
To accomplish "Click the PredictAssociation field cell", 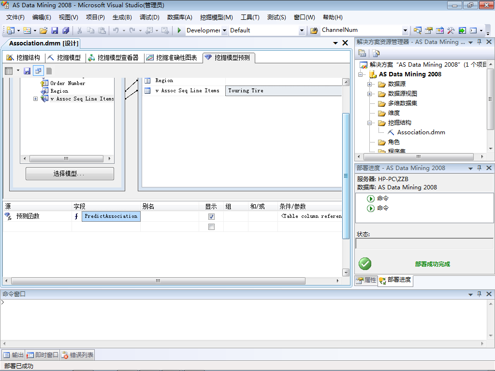I will coord(111,216).
